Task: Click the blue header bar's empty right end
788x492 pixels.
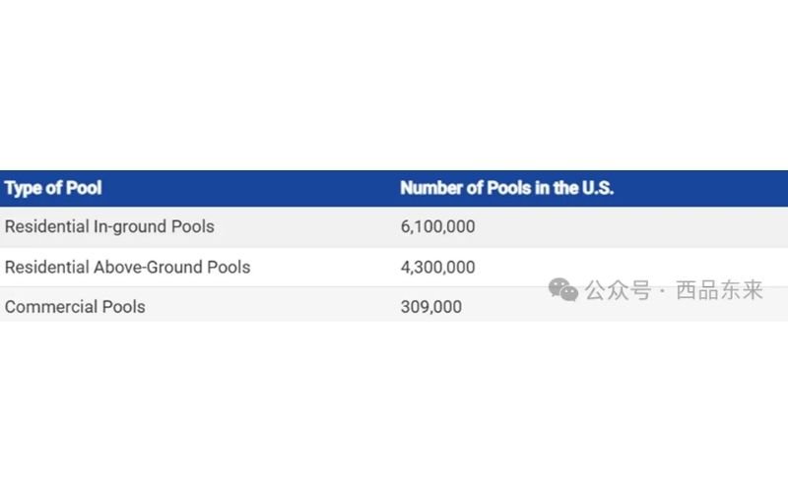Action: (x=703, y=188)
